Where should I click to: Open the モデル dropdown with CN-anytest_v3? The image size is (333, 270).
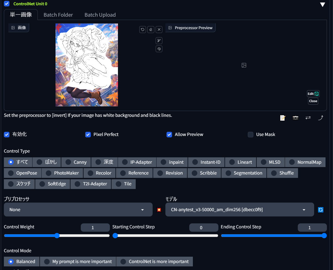(x=239, y=210)
